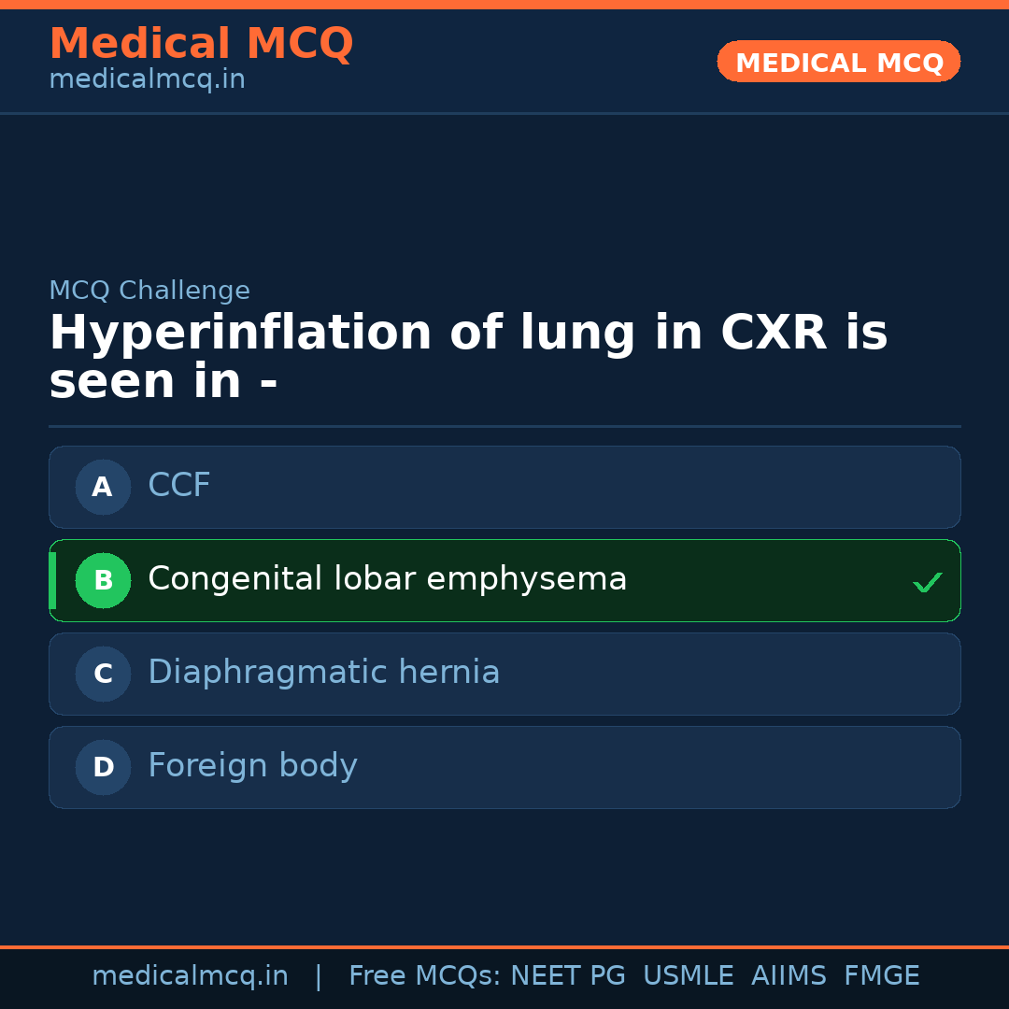Pick the "Diaphragmatic hernia" answer text
1009x1009 pixels.
(x=323, y=673)
